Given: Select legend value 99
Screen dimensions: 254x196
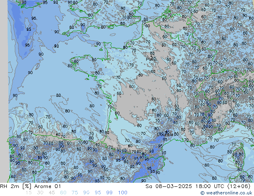Looking at the screenshot, I should point(109,193).
